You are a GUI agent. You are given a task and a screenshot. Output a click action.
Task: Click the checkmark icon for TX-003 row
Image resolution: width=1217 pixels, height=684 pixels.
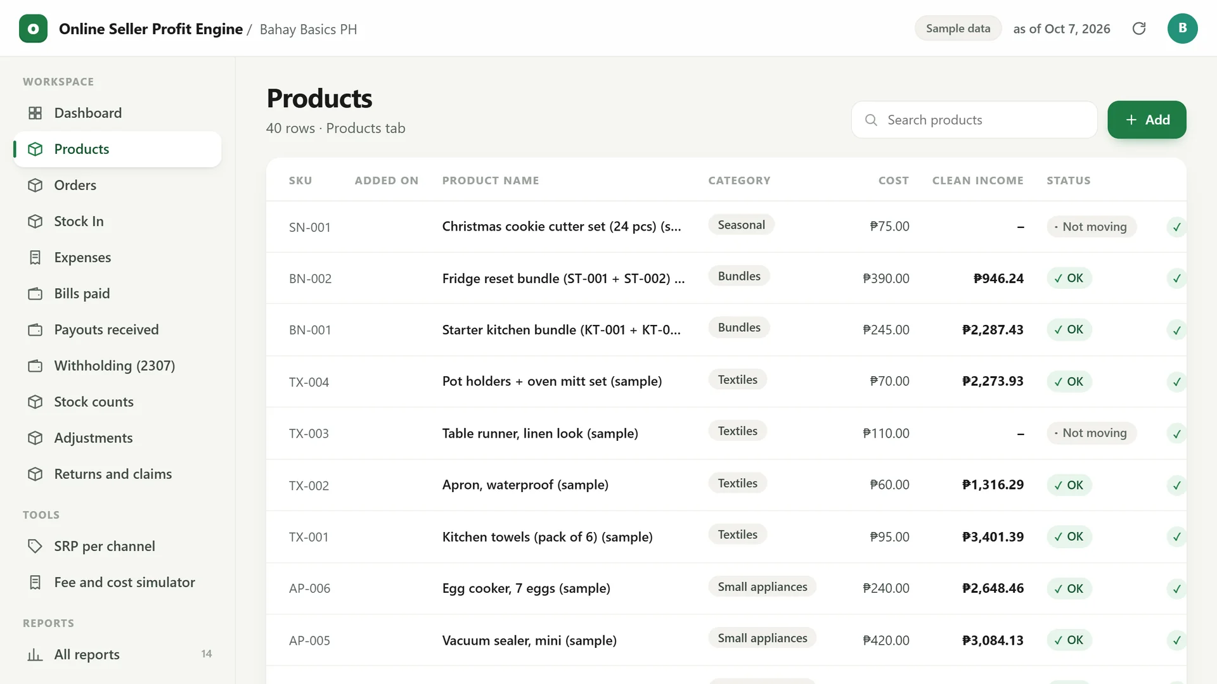pos(1176,434)
